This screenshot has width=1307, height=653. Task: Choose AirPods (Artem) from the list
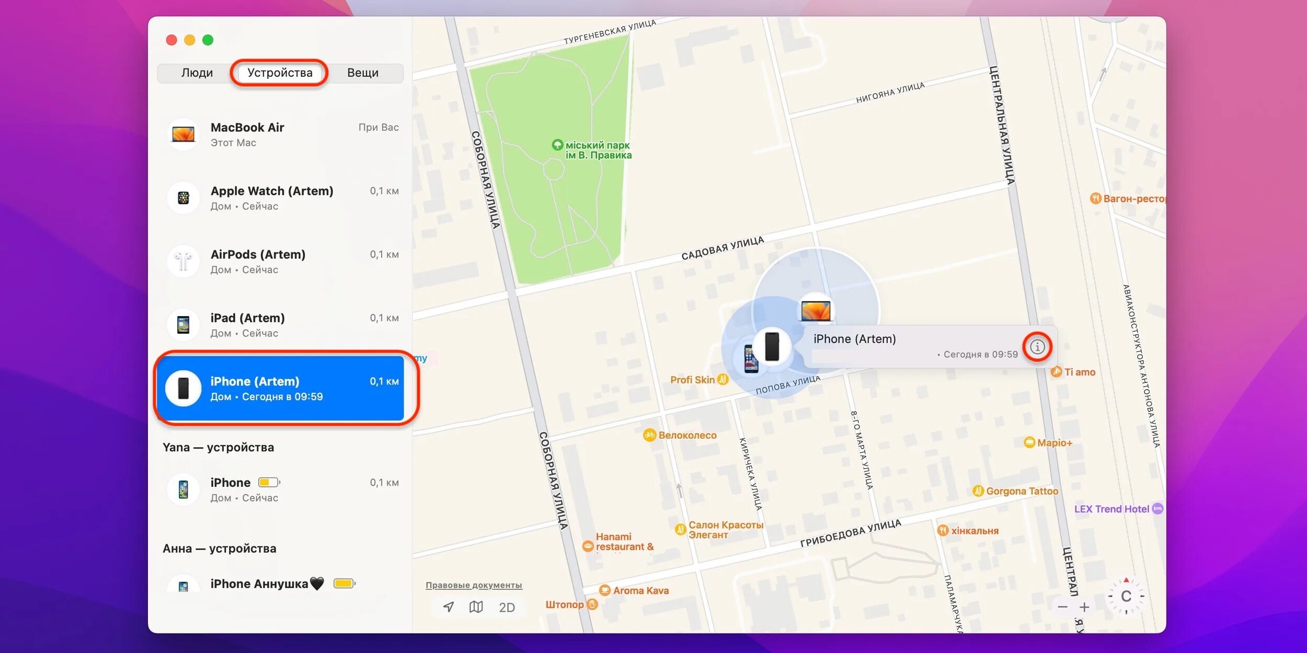283,261
